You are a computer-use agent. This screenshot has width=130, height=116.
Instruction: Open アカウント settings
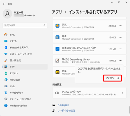coord(25,73)
